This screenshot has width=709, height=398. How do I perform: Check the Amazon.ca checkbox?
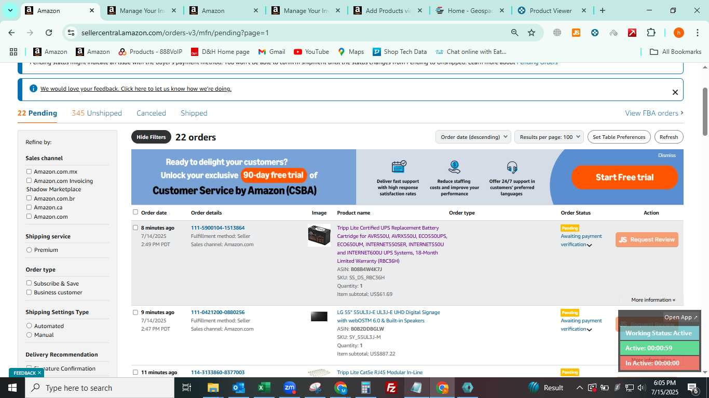point(29,207)
